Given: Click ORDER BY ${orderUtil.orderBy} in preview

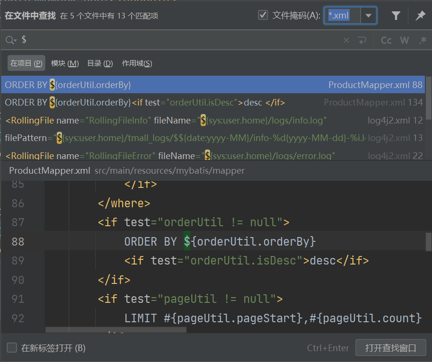Looking at the screenshot, I should [x=220, y=242].
